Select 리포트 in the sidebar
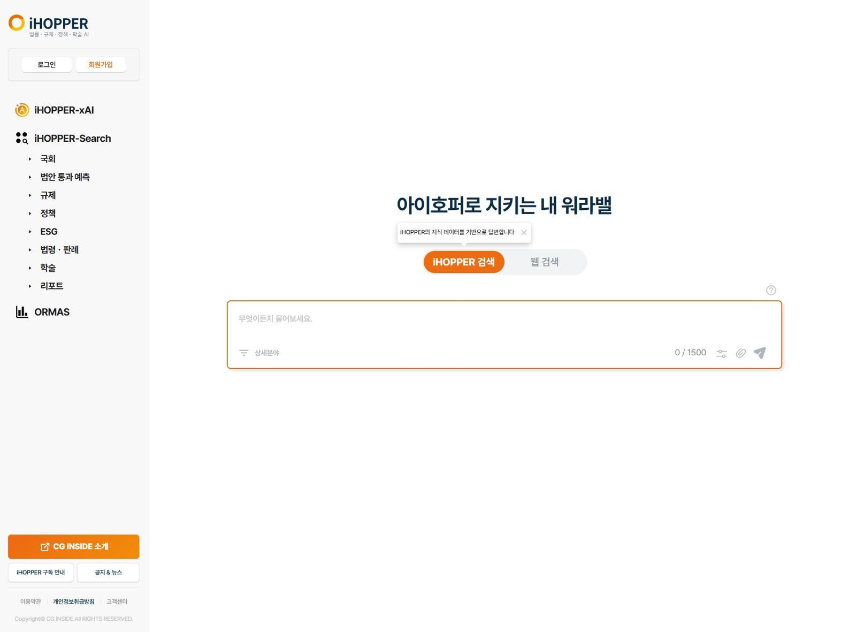 point(52,286)
